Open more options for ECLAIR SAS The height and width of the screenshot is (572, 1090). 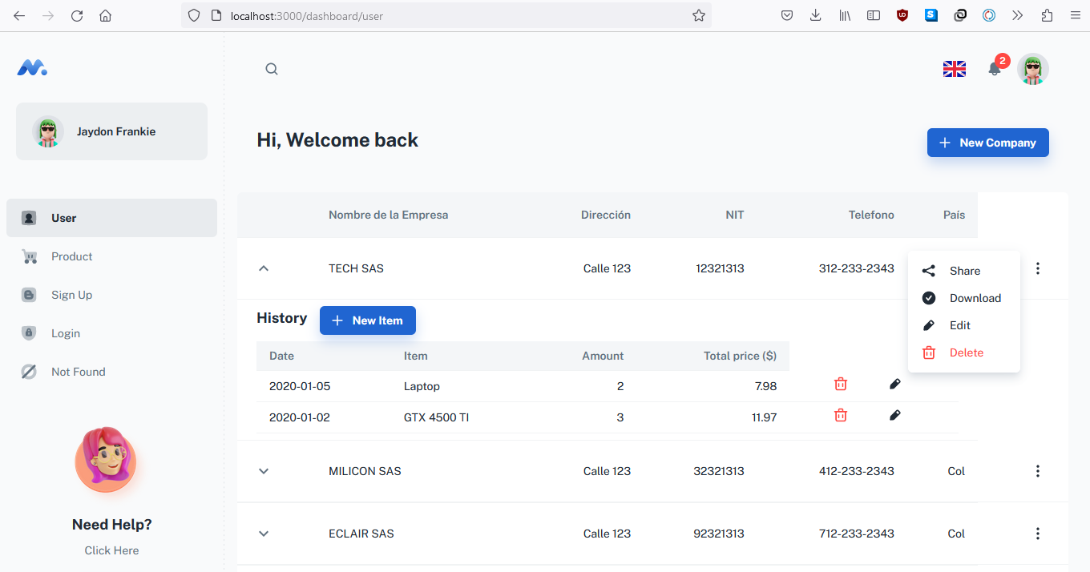(x=1038, y=534)
